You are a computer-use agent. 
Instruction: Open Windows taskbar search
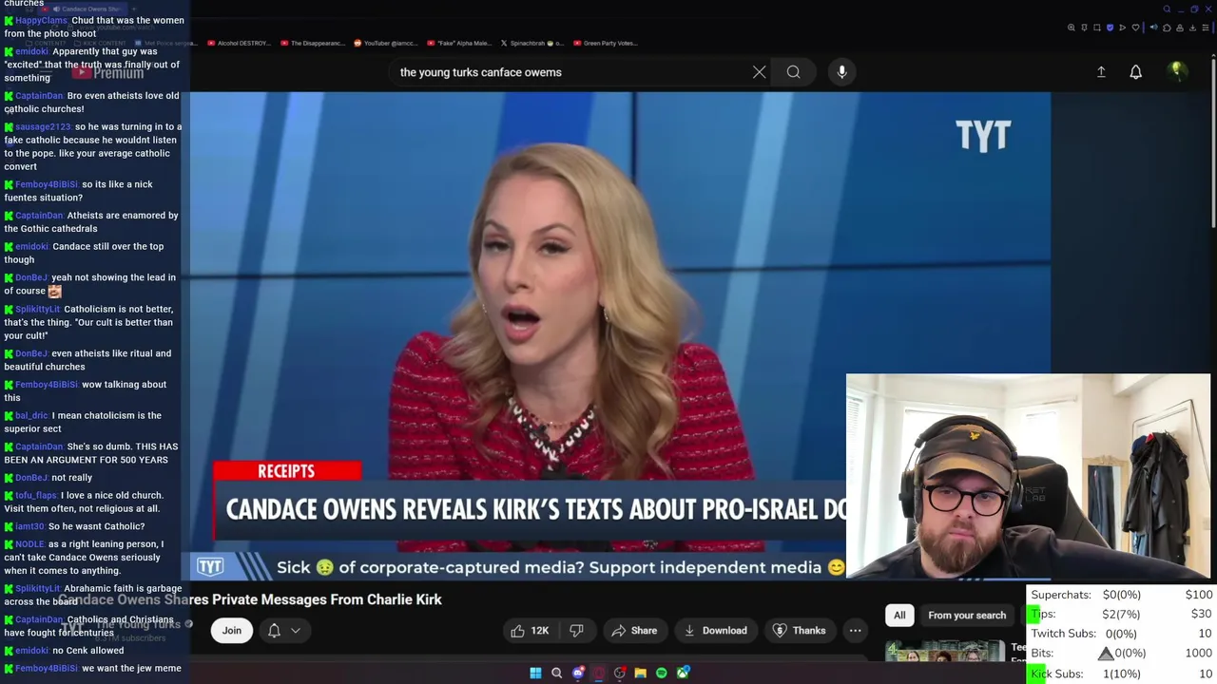click(556, 673)
